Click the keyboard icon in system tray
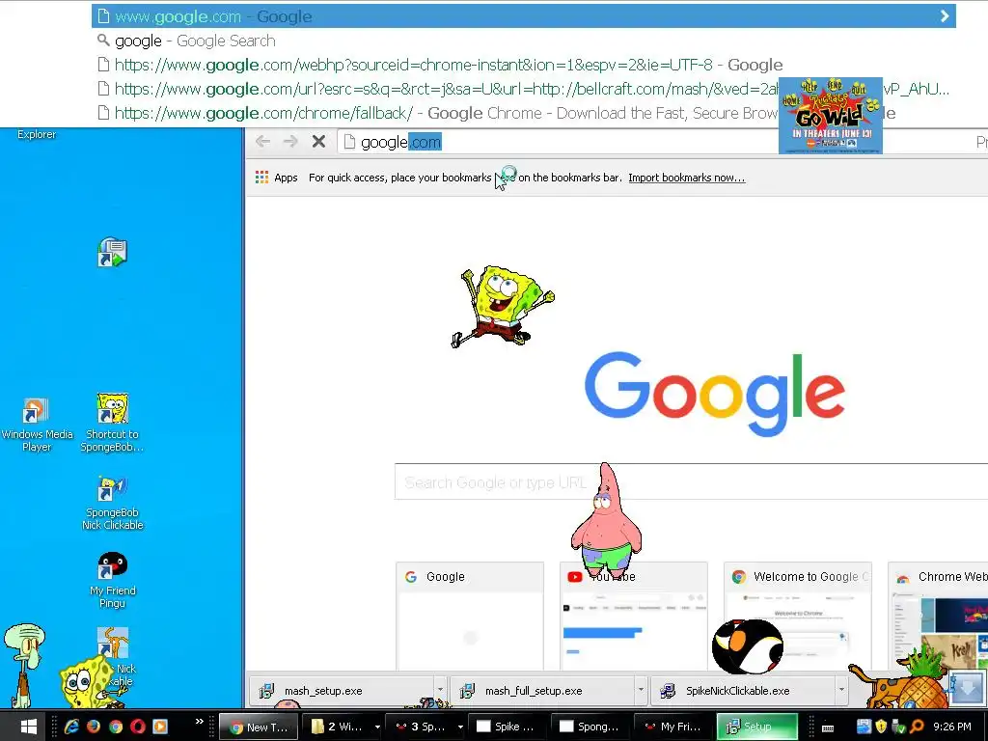 pyautogui.click(x=828, y=727)
